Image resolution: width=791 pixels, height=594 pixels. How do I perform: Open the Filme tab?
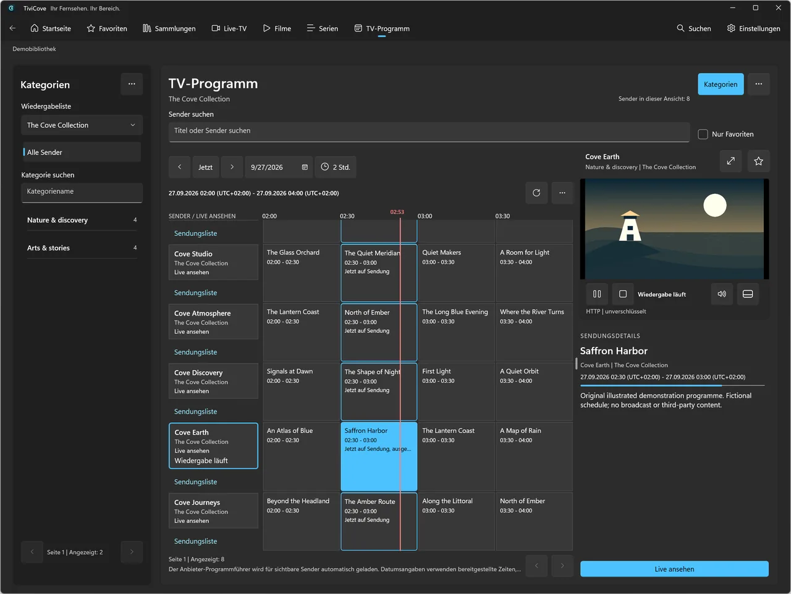(277, 28)
